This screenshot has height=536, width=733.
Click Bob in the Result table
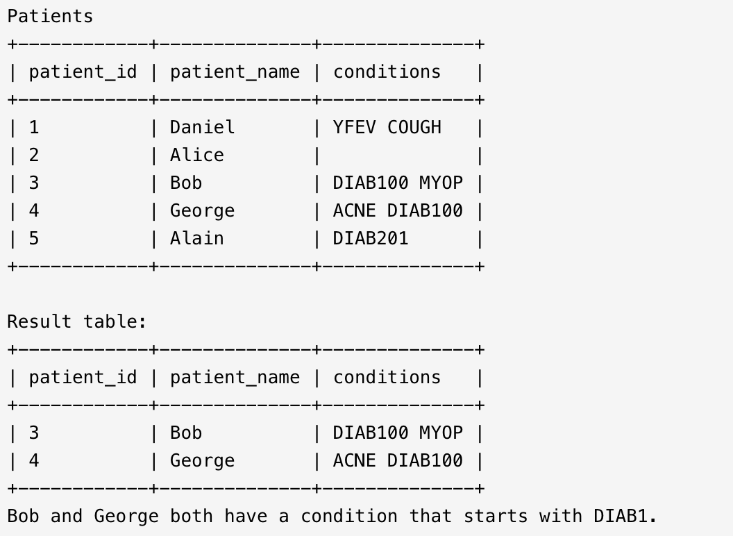(186, 433)
